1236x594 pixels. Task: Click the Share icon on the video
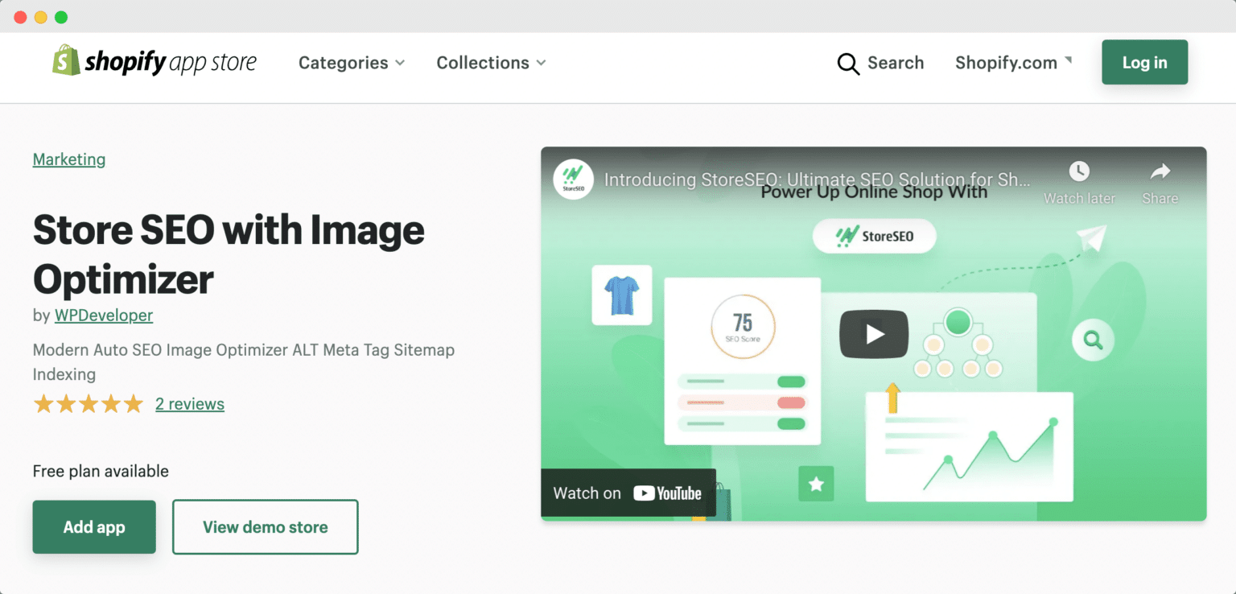1160,171
